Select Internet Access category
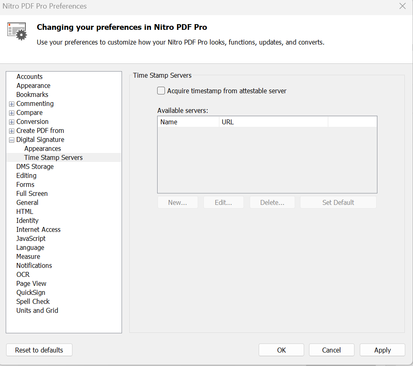413x366 pixels. point(38,229)
